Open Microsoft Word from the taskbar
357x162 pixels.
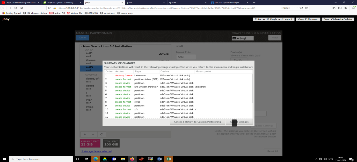coord(159,159)
